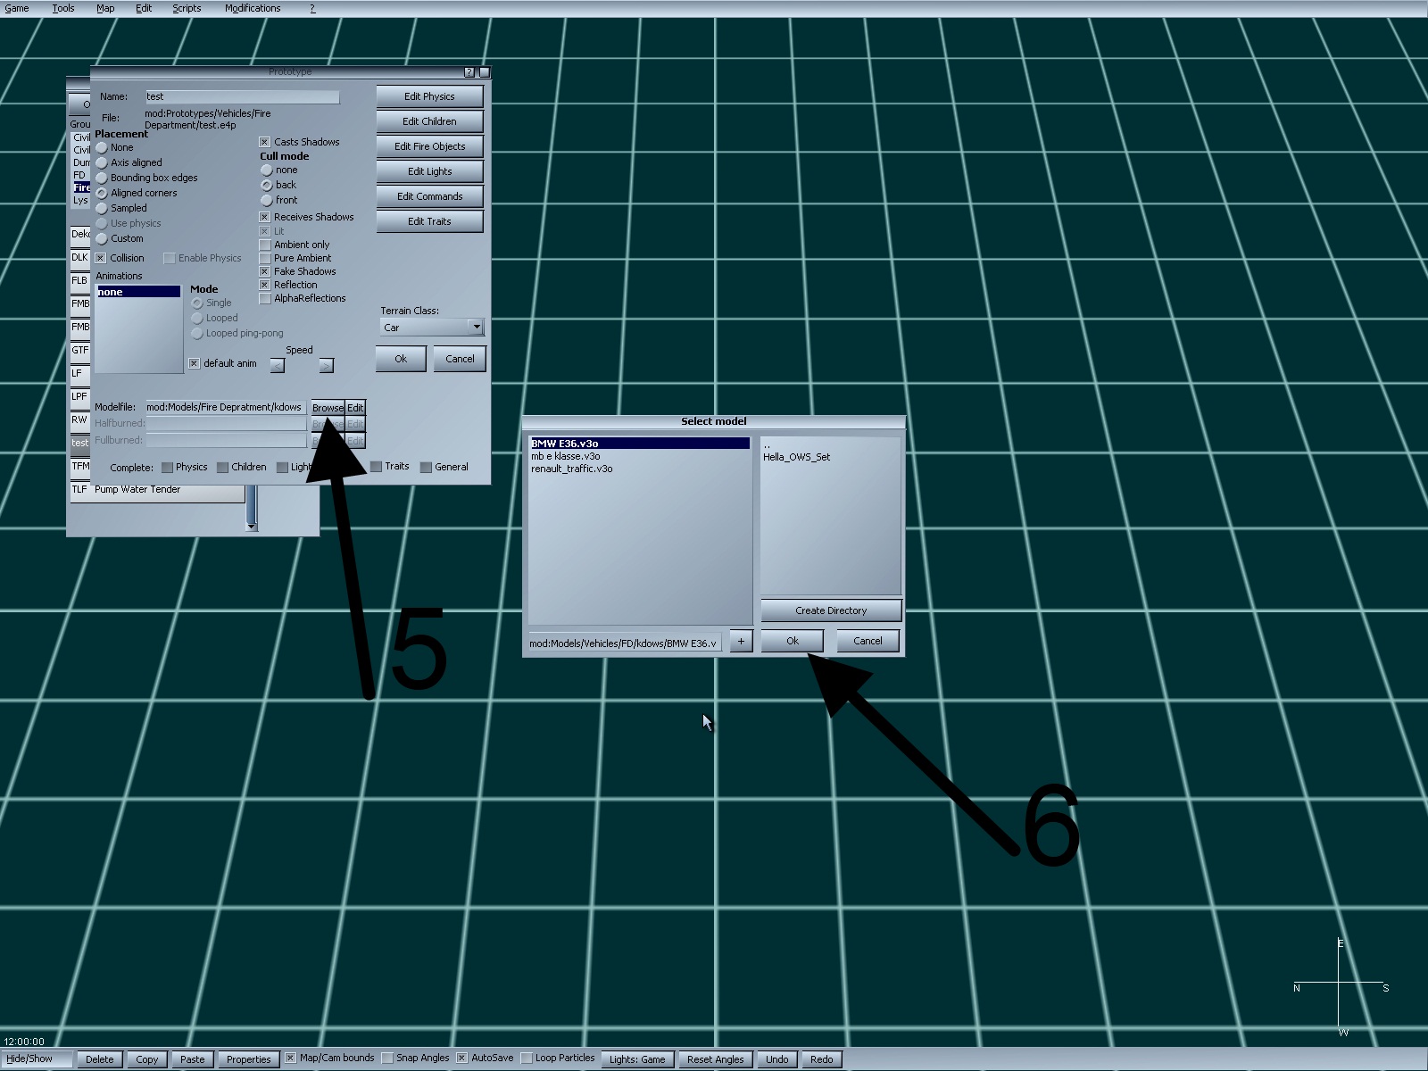Click the model path text field
This screenshot has width=1428, height=1071.
pyautogui.click(x=624, y=643)
